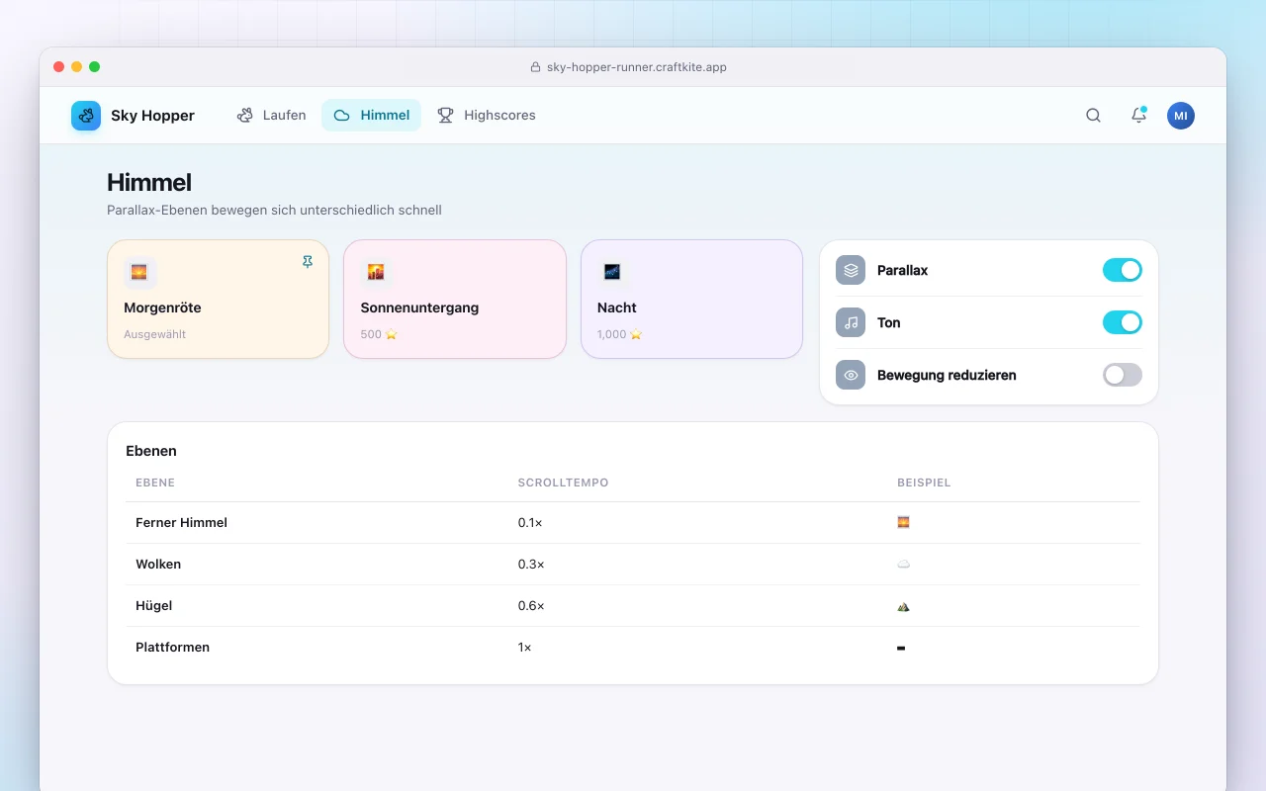Click the pin icon on Morgenröte card
This screenshot has height=791, width=1266.
308,261
